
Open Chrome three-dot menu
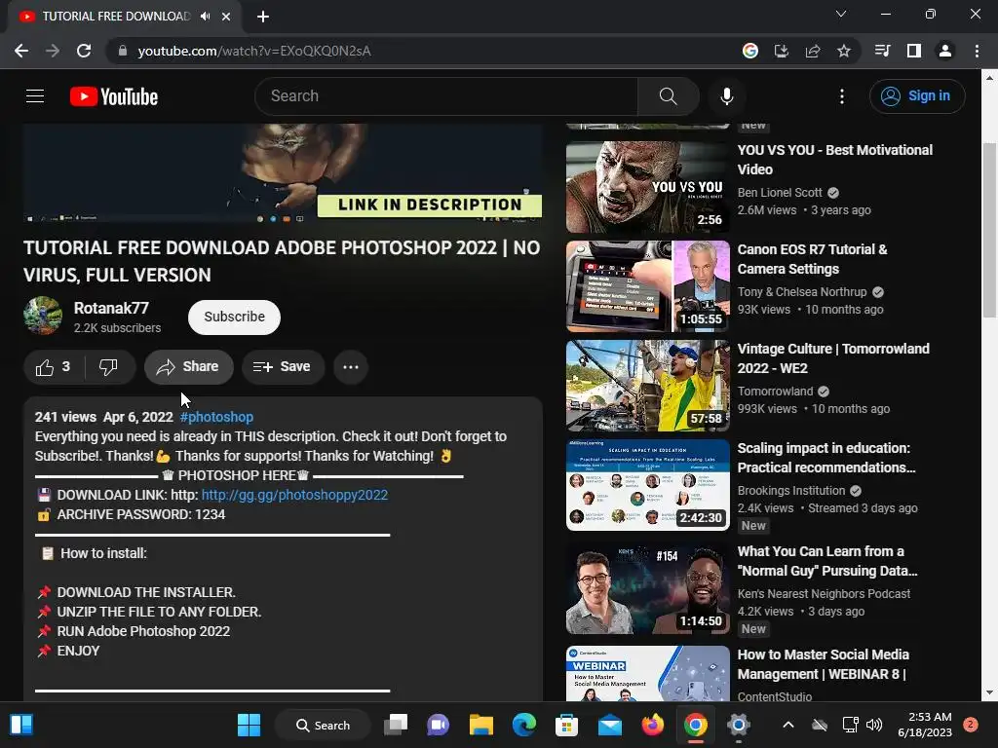click(x=977, y=51)
